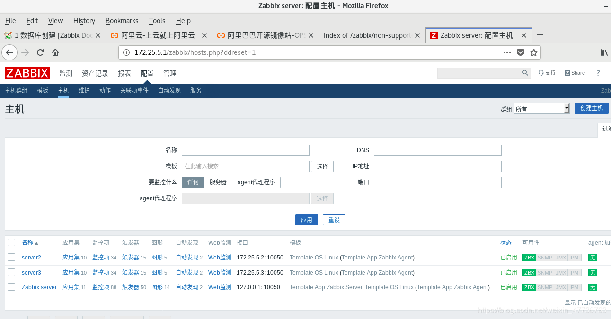Image resolution: width=611 pixels, height=319 pixels.
Task: Open page actions three-dot menu
Action: 507,52
